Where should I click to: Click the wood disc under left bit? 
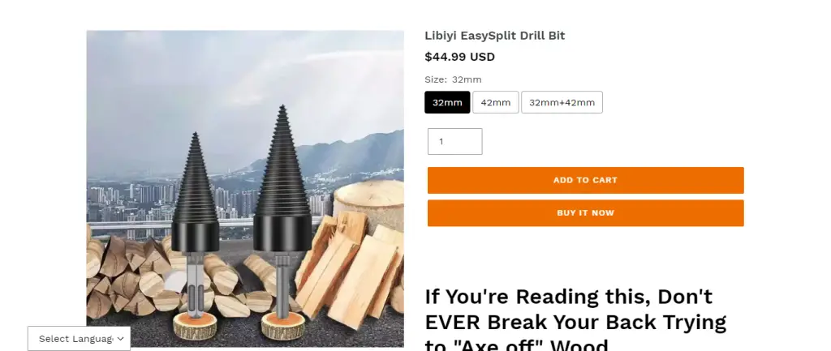point(195,326)
